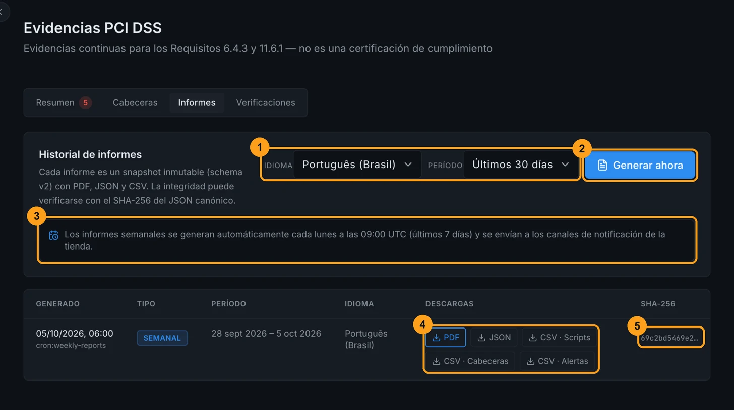Click the document icon in Generar ahora

pyautogui.click(x=602, y=165)
